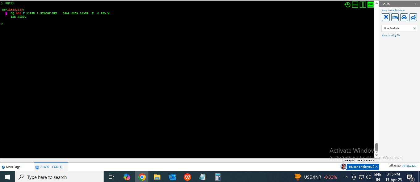Open transfer icon with car and person
This screenshot has width=420, height=182.
pos(413,17)
